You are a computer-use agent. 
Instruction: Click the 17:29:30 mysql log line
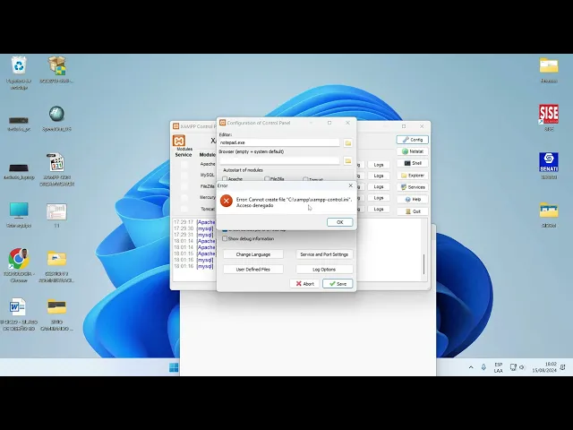[x=193, y=228]
